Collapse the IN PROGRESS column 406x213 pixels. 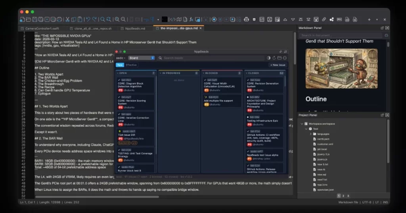(161, 73)
